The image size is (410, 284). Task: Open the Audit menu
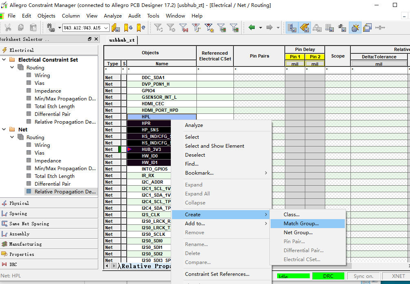(134, 16)
